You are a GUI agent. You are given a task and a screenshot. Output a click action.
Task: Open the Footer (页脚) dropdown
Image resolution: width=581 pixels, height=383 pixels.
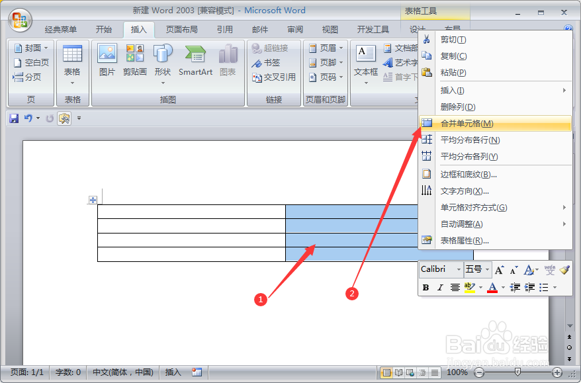326,63
